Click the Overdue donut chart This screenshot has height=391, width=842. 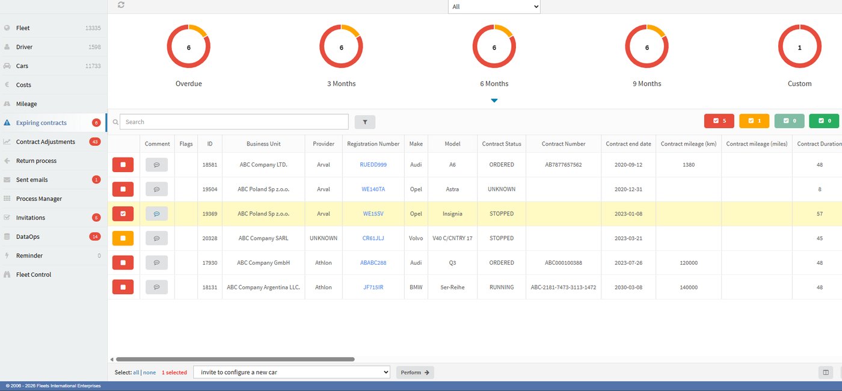point(189,48)
